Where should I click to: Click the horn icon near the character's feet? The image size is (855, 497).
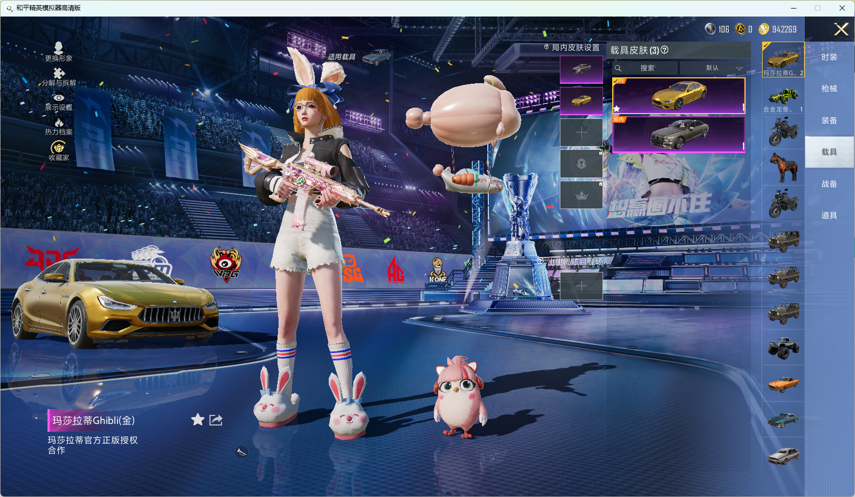(x=242, y=452)
